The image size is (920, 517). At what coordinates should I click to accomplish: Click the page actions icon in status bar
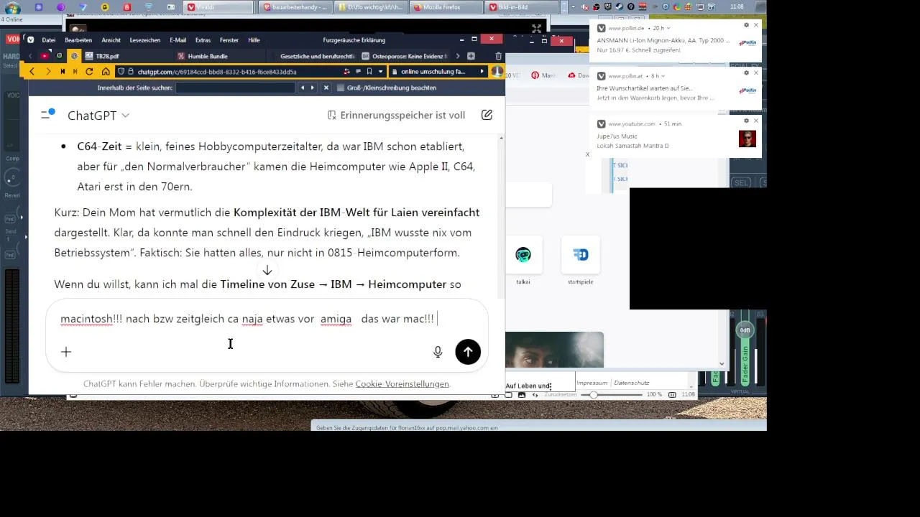pos(535,395)
